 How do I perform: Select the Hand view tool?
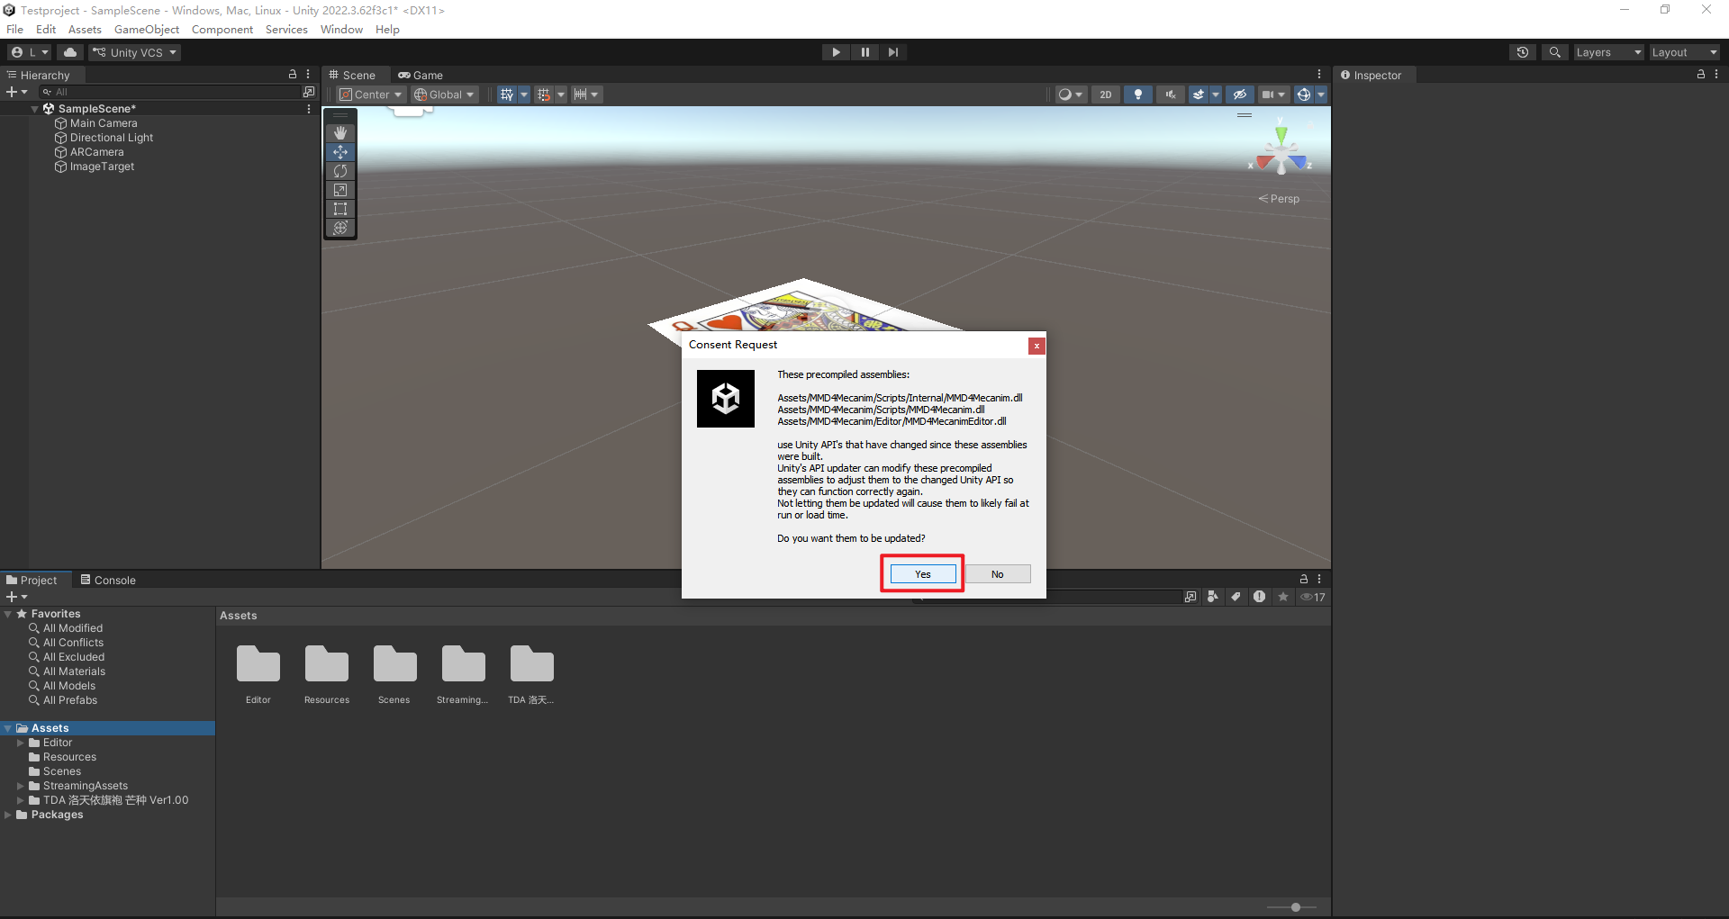click(x=340, y=133)
